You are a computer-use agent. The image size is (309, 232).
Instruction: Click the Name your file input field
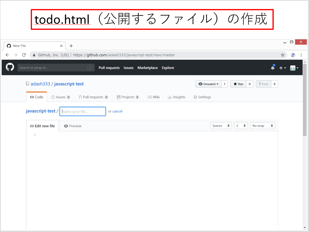click(x=83, y=111)
